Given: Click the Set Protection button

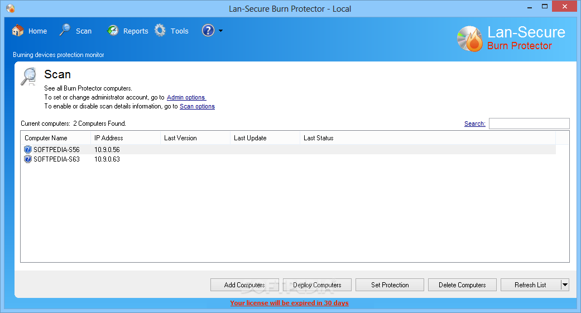Looking at the screenshot, I should point(390,285).
